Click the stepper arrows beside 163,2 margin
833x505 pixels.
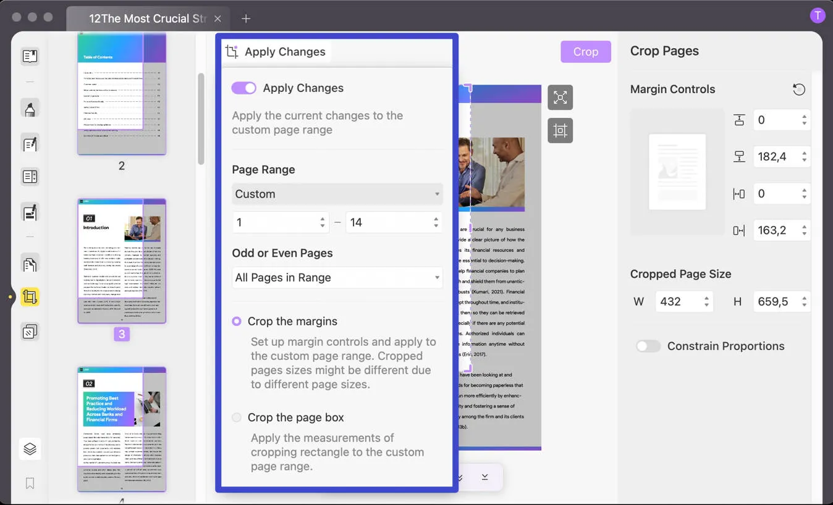point(804,230)
